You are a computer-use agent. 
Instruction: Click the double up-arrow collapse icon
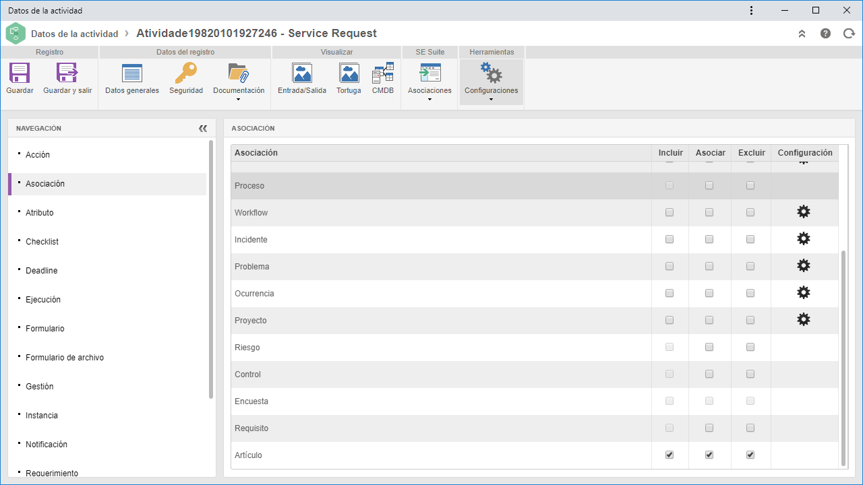[x=802, y=34]
